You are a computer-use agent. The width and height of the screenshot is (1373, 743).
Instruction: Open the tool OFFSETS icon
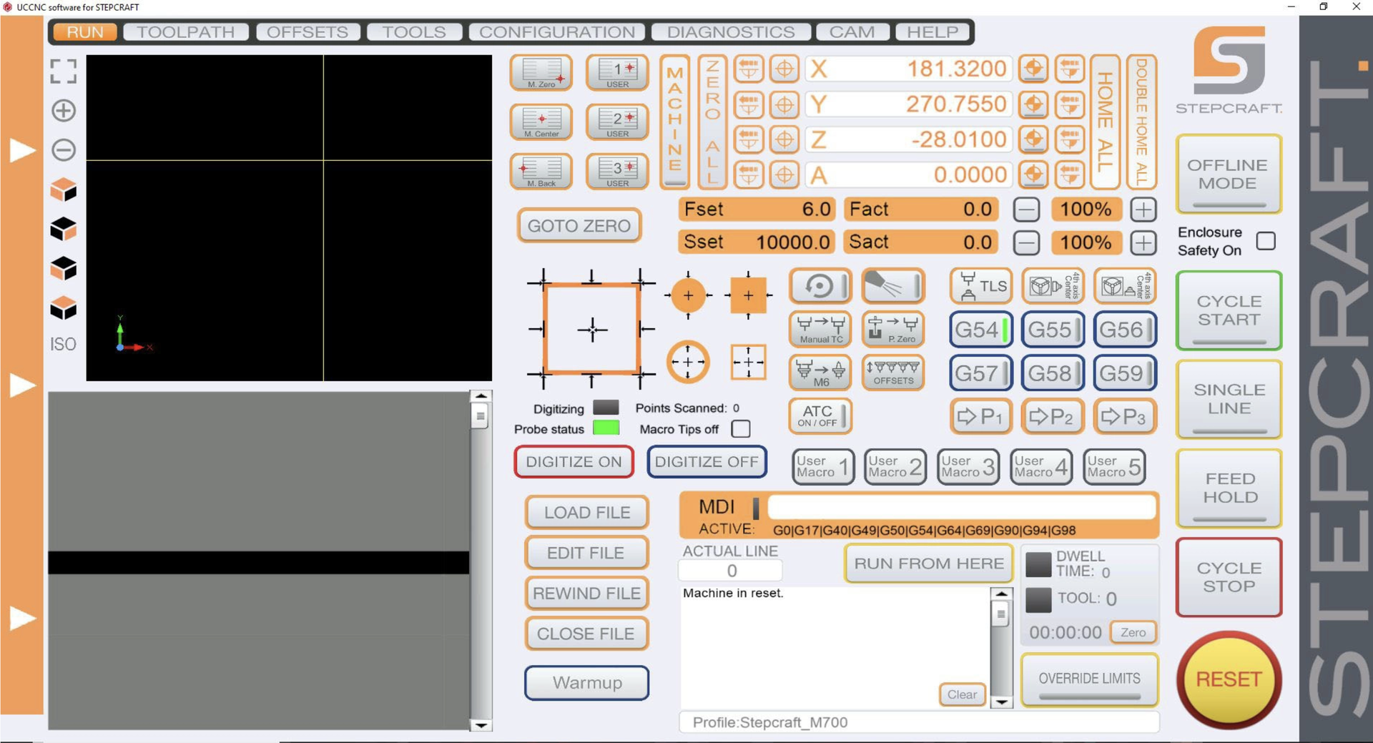click(x=892, y=373)
